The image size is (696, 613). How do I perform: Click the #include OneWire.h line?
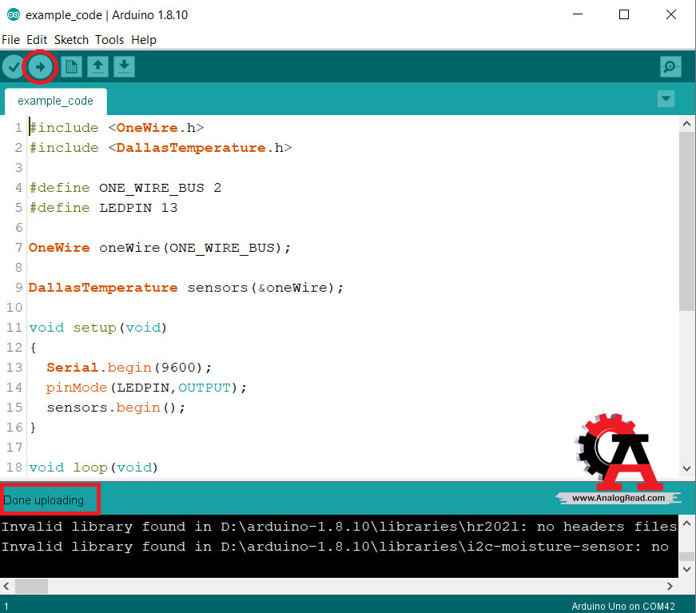(117, 128)
